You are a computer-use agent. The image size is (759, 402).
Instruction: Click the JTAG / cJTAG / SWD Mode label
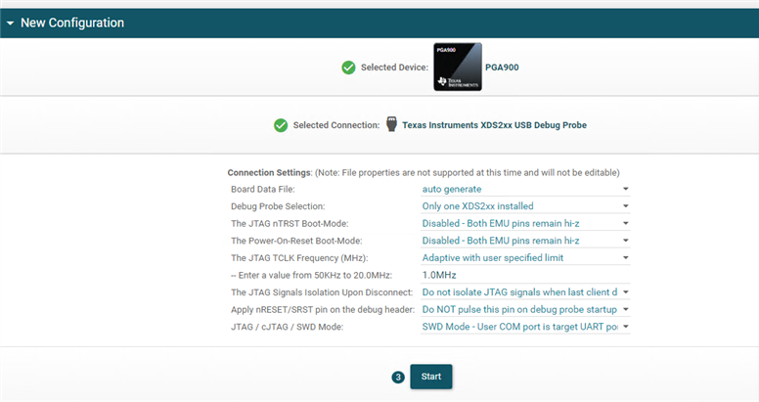(x=287, y=327)
